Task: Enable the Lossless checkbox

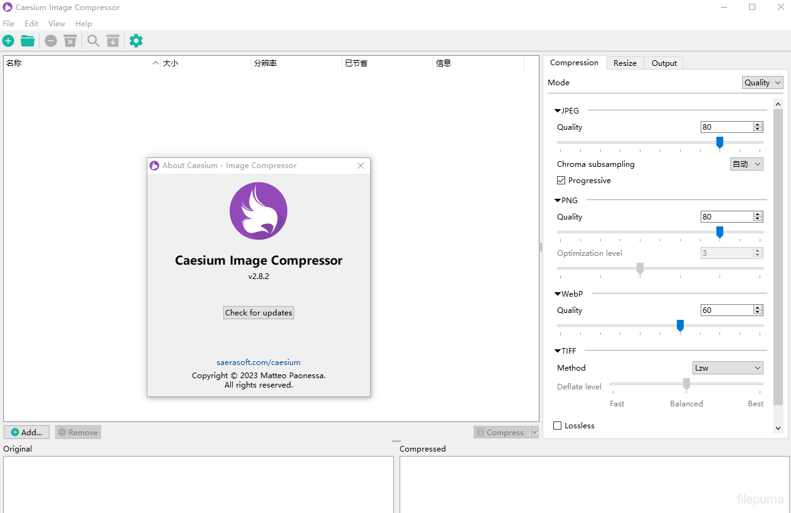Action: coord(558,426)
